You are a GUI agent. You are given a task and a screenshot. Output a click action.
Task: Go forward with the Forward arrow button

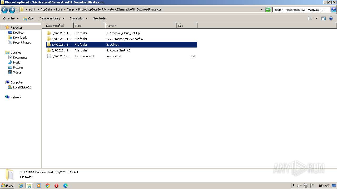(x=12, y=10)
